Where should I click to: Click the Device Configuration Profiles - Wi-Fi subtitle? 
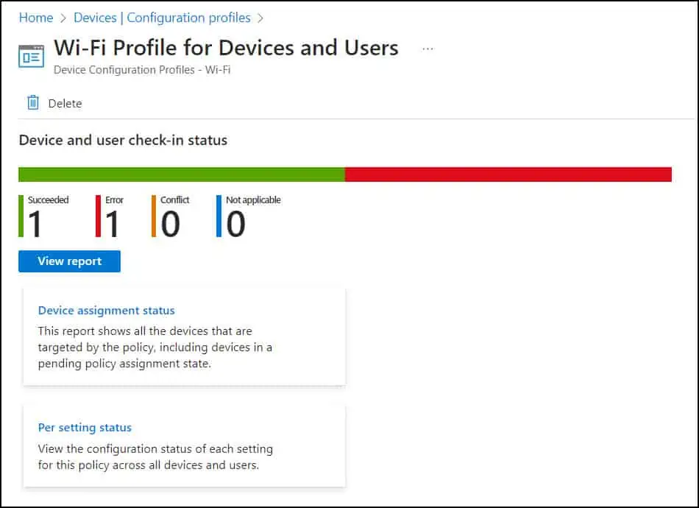[142, 70]
